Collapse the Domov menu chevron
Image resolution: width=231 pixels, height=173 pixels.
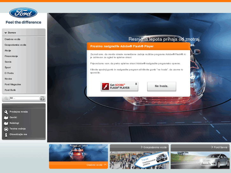(6, 33)
